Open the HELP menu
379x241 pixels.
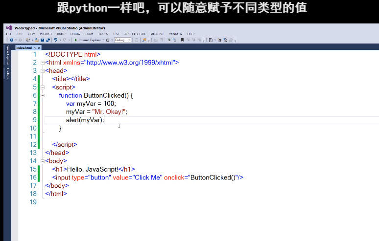point(190,34)
